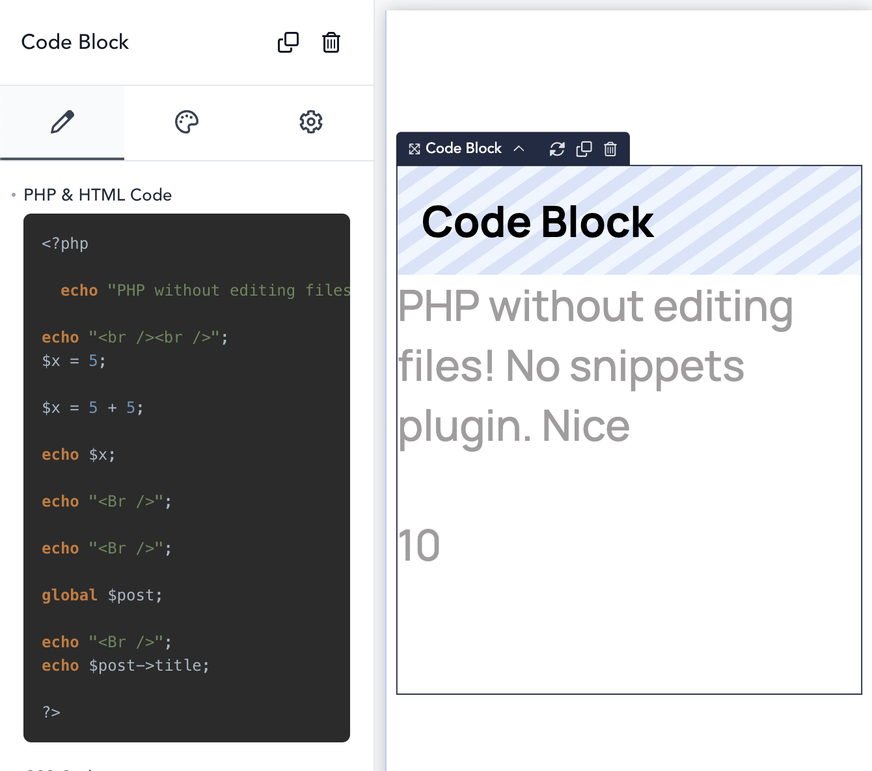Switch to the Content pencil tab
Screen dimensions: 872x771
click(62, 122)
